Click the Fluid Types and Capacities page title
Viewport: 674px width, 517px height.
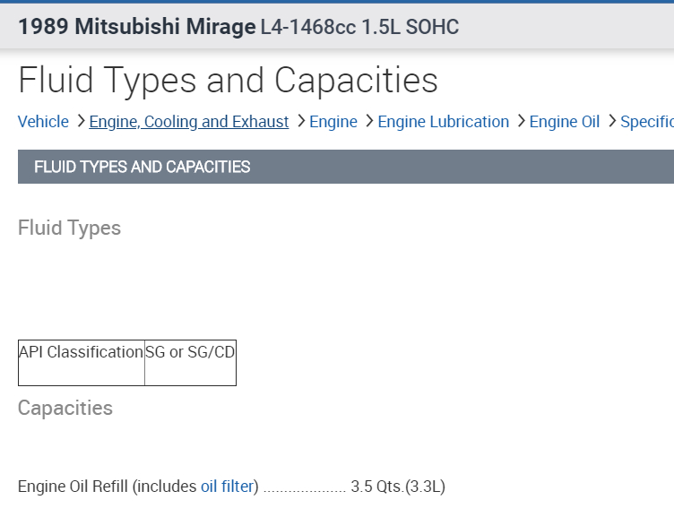(x=228, y=80)
